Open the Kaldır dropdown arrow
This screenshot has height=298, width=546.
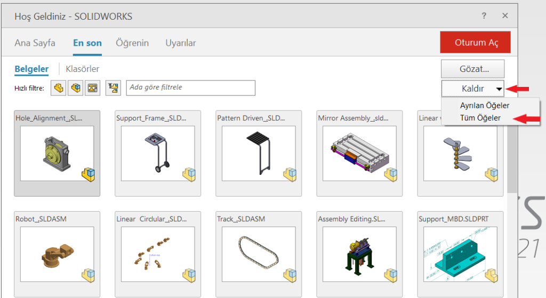pyautogui.click(x=499, y=89)
